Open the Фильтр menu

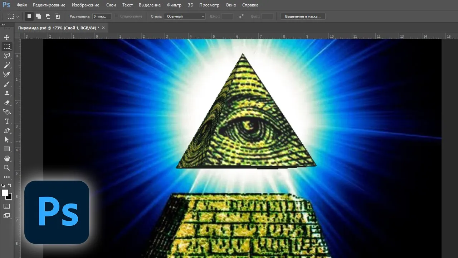(x=174, y=5)
